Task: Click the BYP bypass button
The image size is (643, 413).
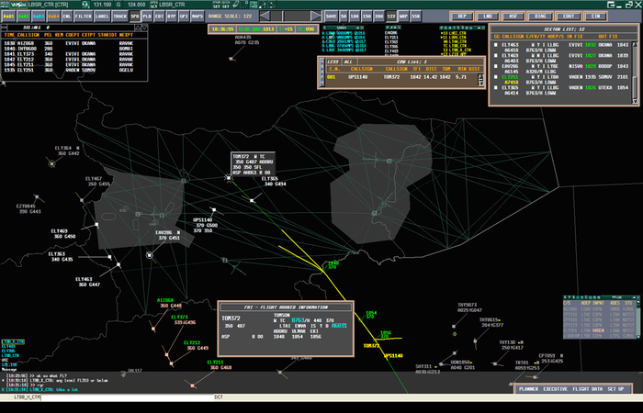Action: pos(172,17)
